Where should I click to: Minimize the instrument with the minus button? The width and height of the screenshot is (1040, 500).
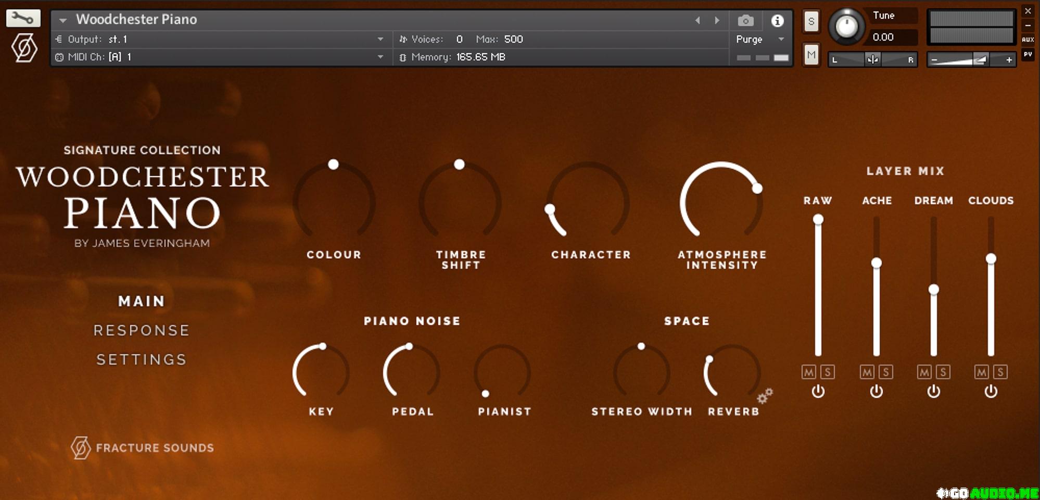coord(1028,25)
